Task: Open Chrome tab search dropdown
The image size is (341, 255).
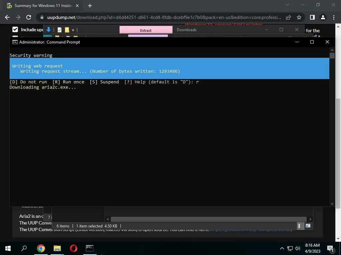Action: point(287,5)
